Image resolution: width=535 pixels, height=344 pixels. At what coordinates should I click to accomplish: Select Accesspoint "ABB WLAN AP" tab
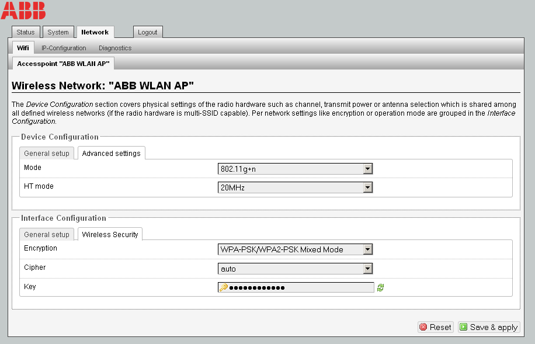63,64
